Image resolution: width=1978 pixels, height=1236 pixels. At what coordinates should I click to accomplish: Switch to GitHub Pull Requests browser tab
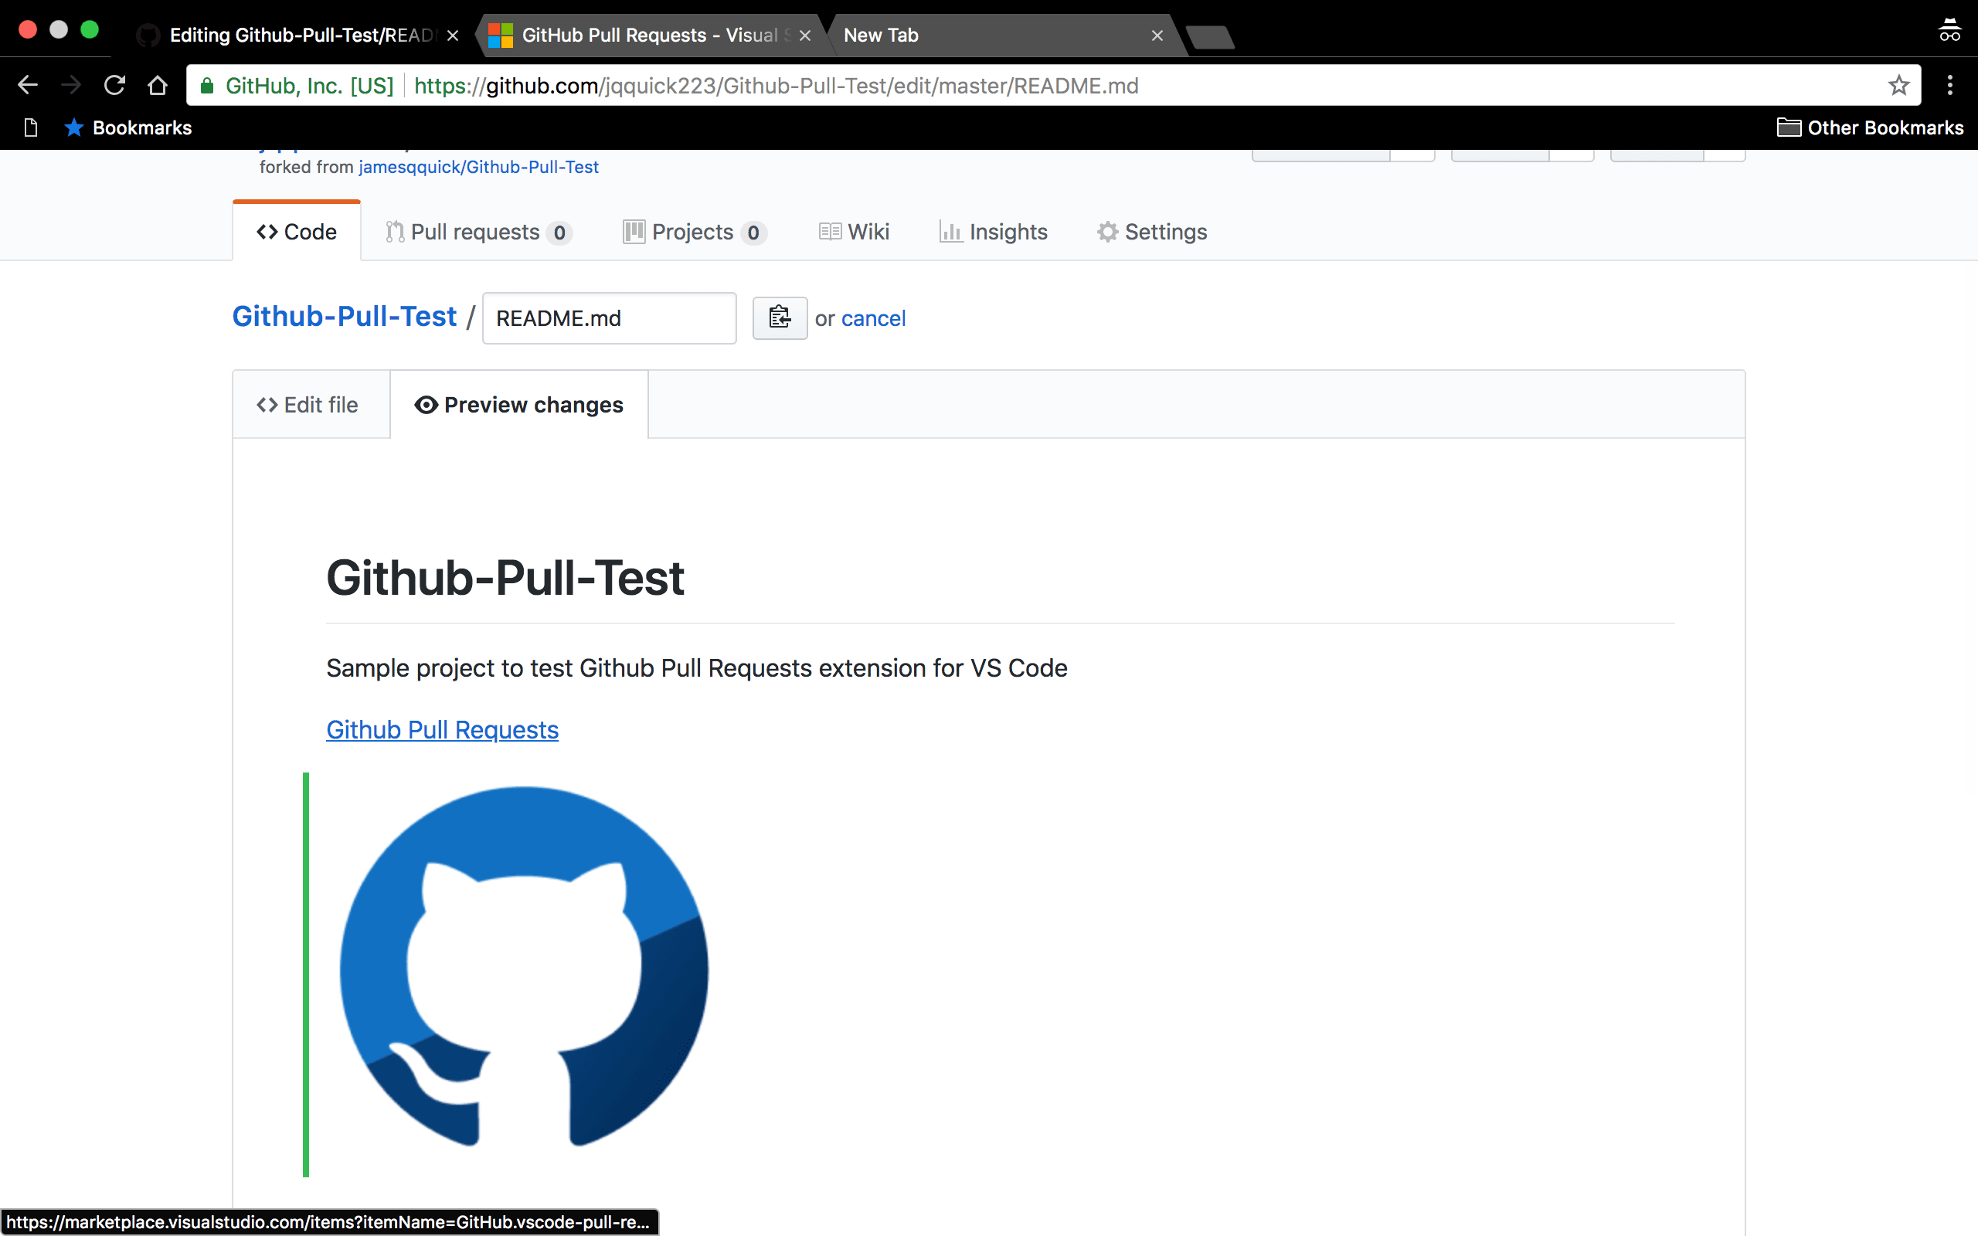(650, 36)
